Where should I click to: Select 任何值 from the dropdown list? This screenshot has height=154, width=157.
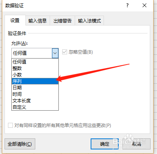tap(35, 62)
